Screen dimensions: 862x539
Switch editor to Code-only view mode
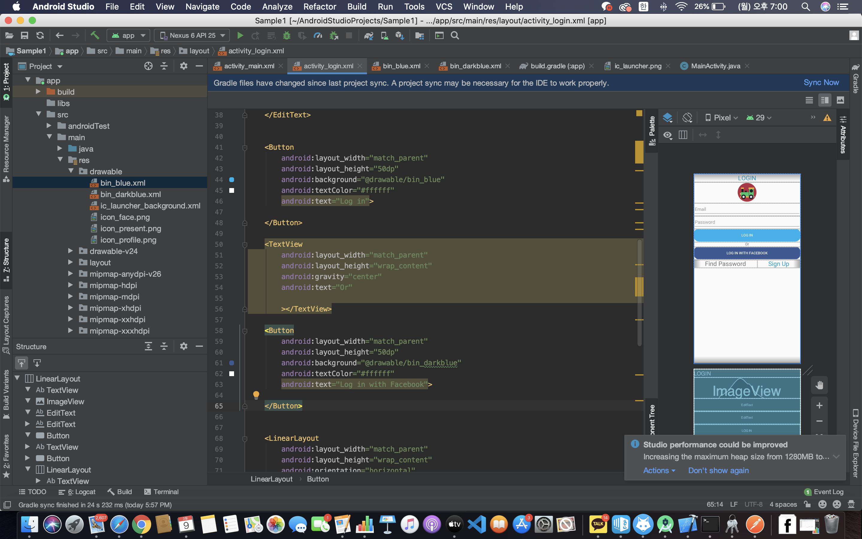(x=809, y=100)
